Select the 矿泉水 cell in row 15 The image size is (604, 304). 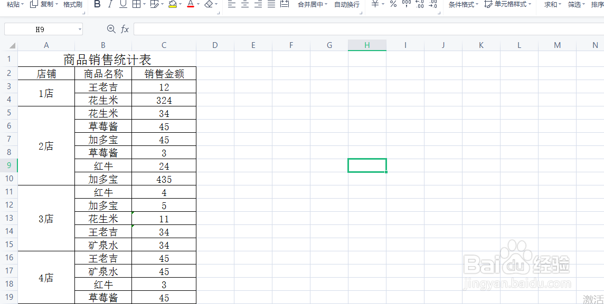[x=103, y=244]
